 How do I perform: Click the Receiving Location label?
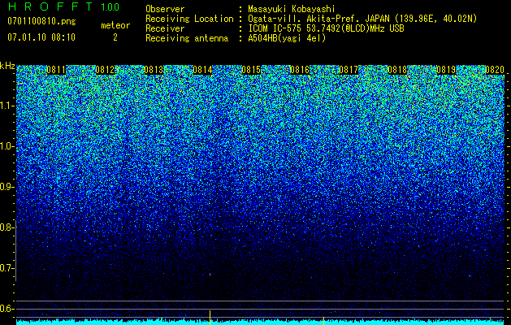click(x=189, y=19)
